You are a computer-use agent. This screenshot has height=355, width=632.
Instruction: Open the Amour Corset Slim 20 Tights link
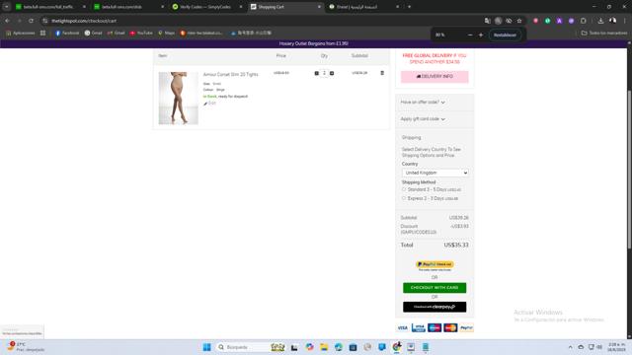pyautogui.click(x=230, y=75)
